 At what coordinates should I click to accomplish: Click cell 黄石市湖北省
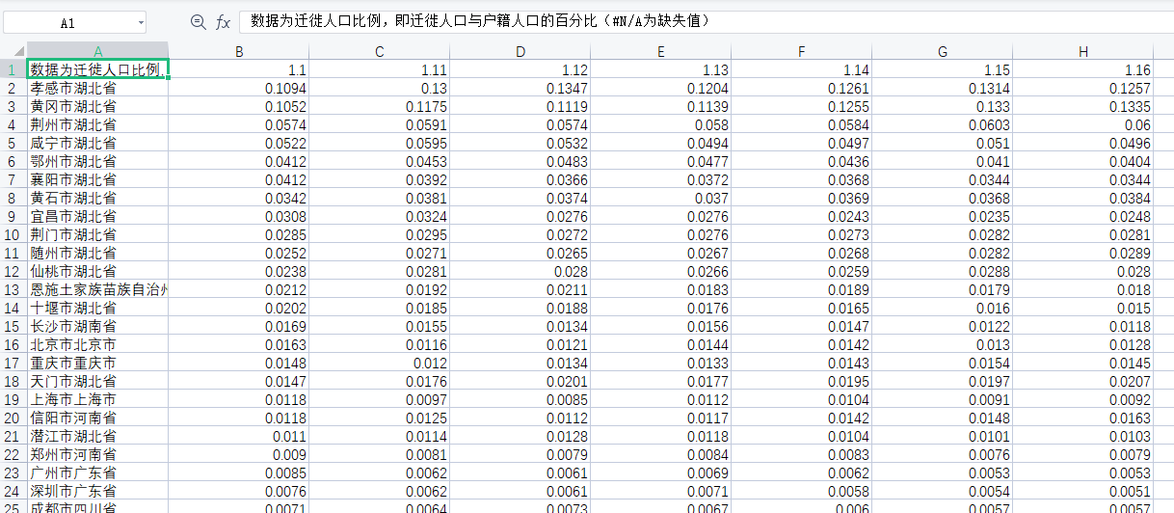pyautogui.click(x=97, y=198)
